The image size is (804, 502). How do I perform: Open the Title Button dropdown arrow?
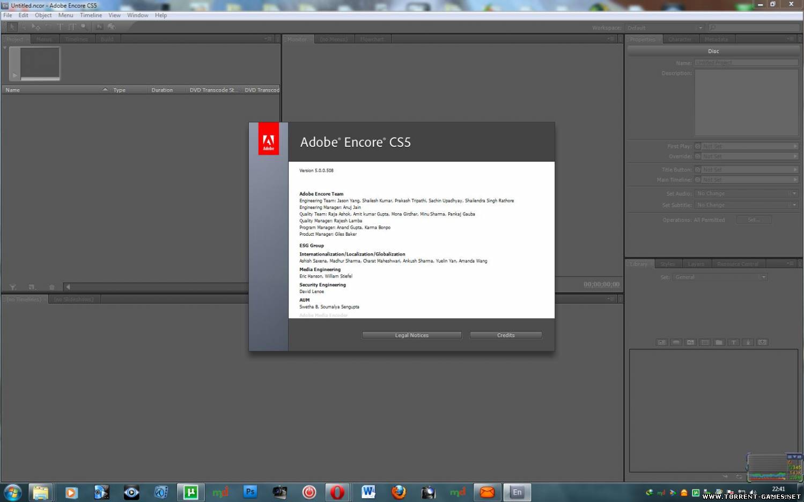[x=795, y=169]
